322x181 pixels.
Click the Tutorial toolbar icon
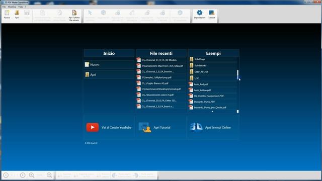click(211, 13)
